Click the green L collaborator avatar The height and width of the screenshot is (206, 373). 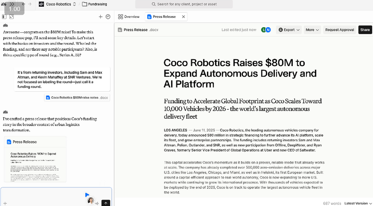coord(263,30)
